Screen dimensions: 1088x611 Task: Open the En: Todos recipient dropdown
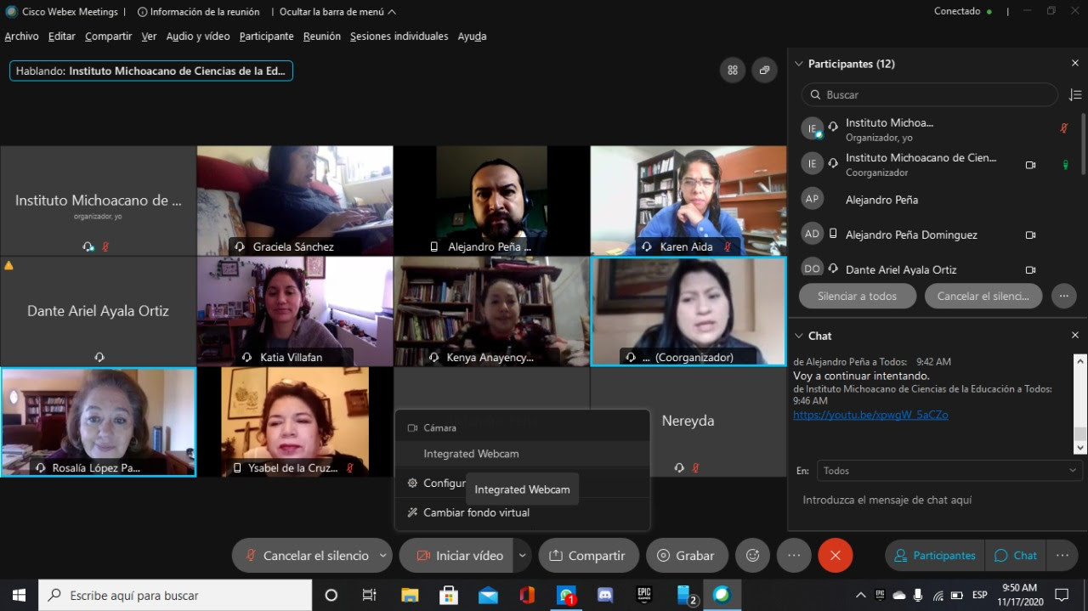tap(949, 470)
